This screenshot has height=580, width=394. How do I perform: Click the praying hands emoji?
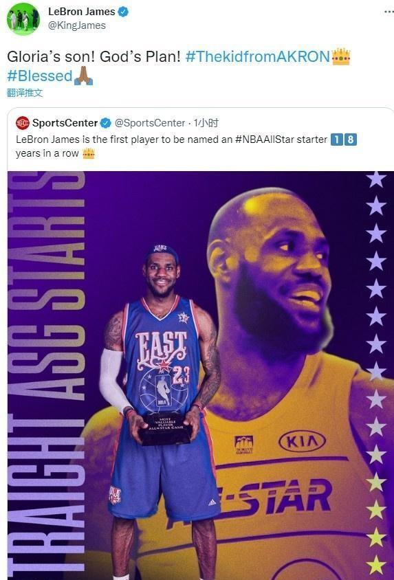pos(84,76)
